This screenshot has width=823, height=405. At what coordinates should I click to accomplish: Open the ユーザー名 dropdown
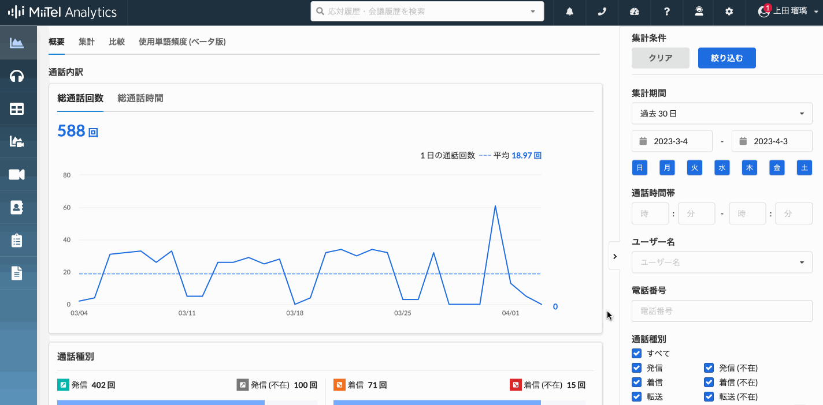[x=722, y=262]
